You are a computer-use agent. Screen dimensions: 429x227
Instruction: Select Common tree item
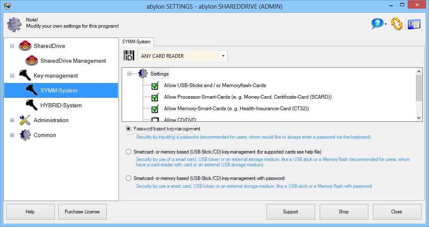45,135
